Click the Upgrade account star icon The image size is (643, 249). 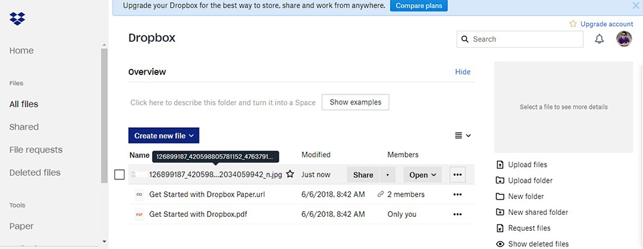573,23
